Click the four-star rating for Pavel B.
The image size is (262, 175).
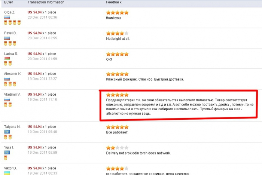pos(117,33)
